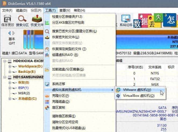Click the DiskGenius title bar logo

pos(4,3)
